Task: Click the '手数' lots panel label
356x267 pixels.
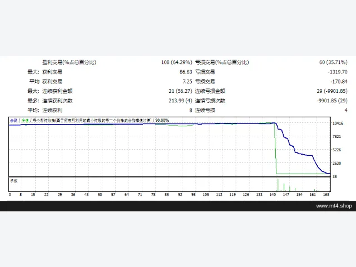Action: [x=13, y=181]
